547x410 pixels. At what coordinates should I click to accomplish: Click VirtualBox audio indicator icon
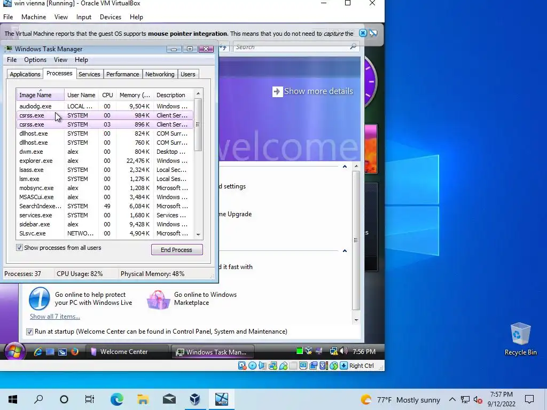(262, 365)
